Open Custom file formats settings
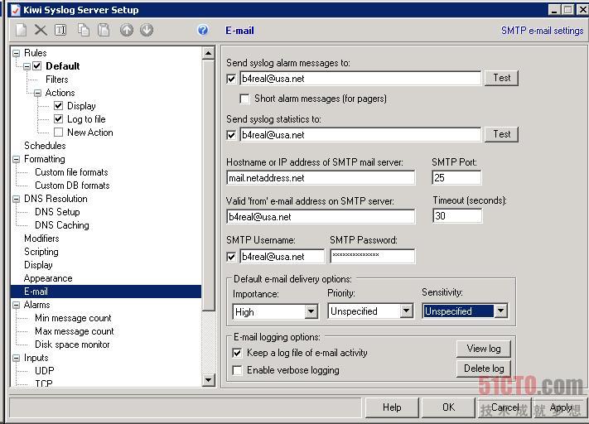The image size is (589, 424). (71, 172)
